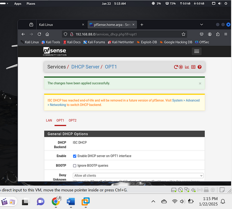Select the pfSense.home.arpa browser tab
Screen dimensions: 232x209
point(112,25)
